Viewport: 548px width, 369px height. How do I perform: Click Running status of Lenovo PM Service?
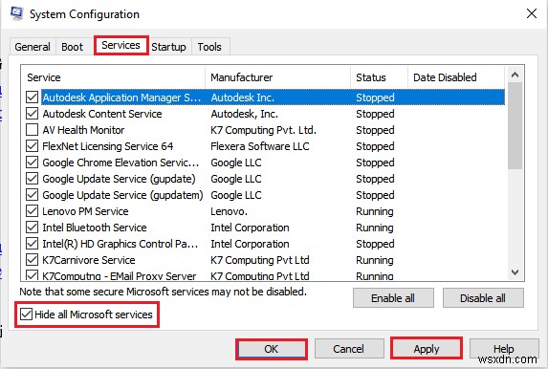coord(375,211)
